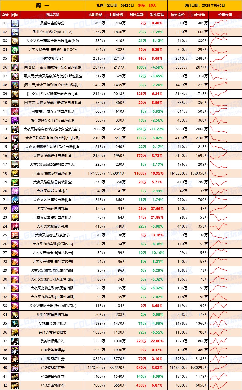Click the icon in row 12 稀有克隆装扮
Viewport: 242px width, 390px height.
click(x=15, y=120)
